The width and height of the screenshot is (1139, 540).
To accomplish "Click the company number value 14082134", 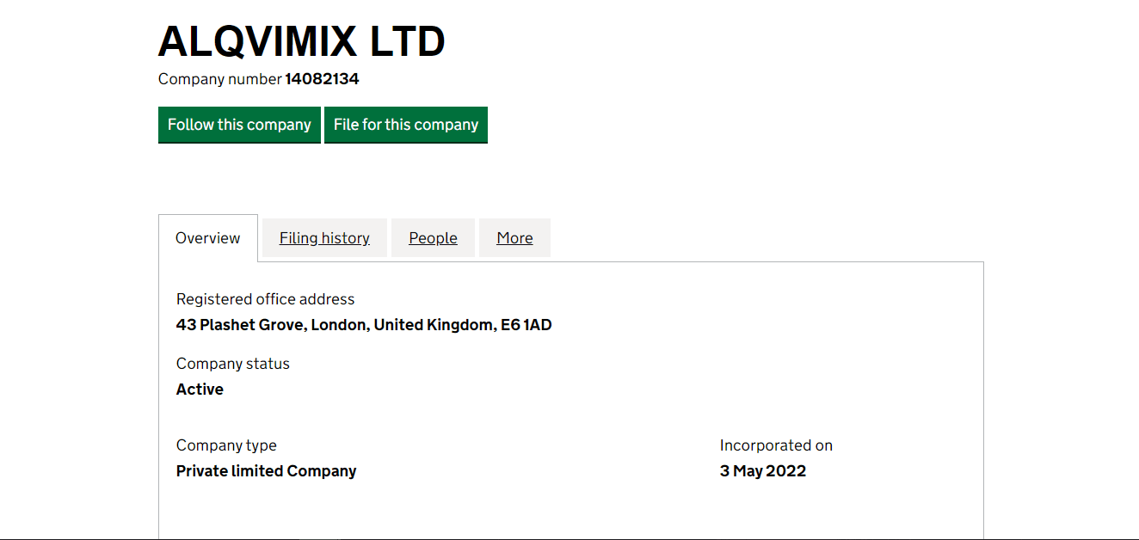I will click(322, 79).
